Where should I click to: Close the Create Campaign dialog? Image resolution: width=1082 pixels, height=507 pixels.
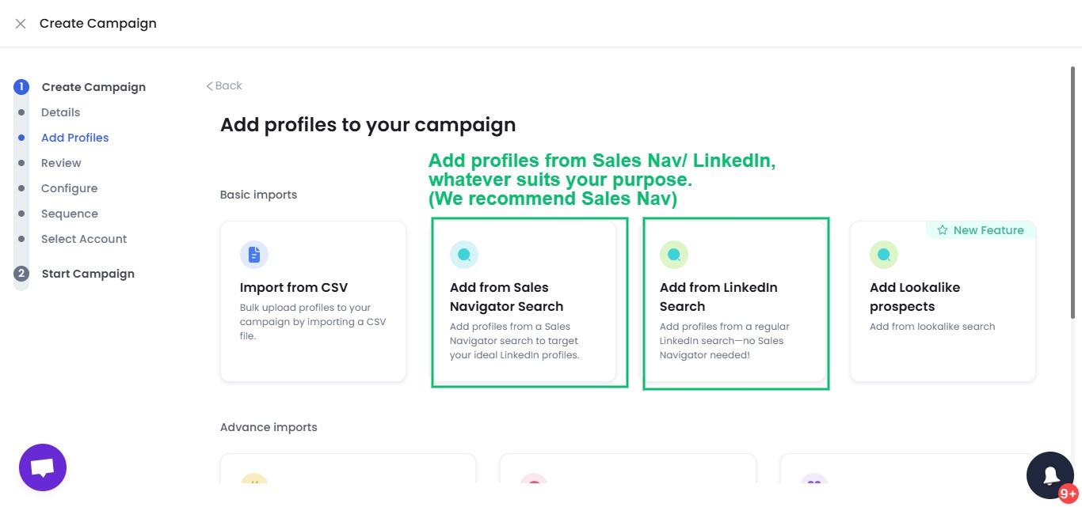20,23
